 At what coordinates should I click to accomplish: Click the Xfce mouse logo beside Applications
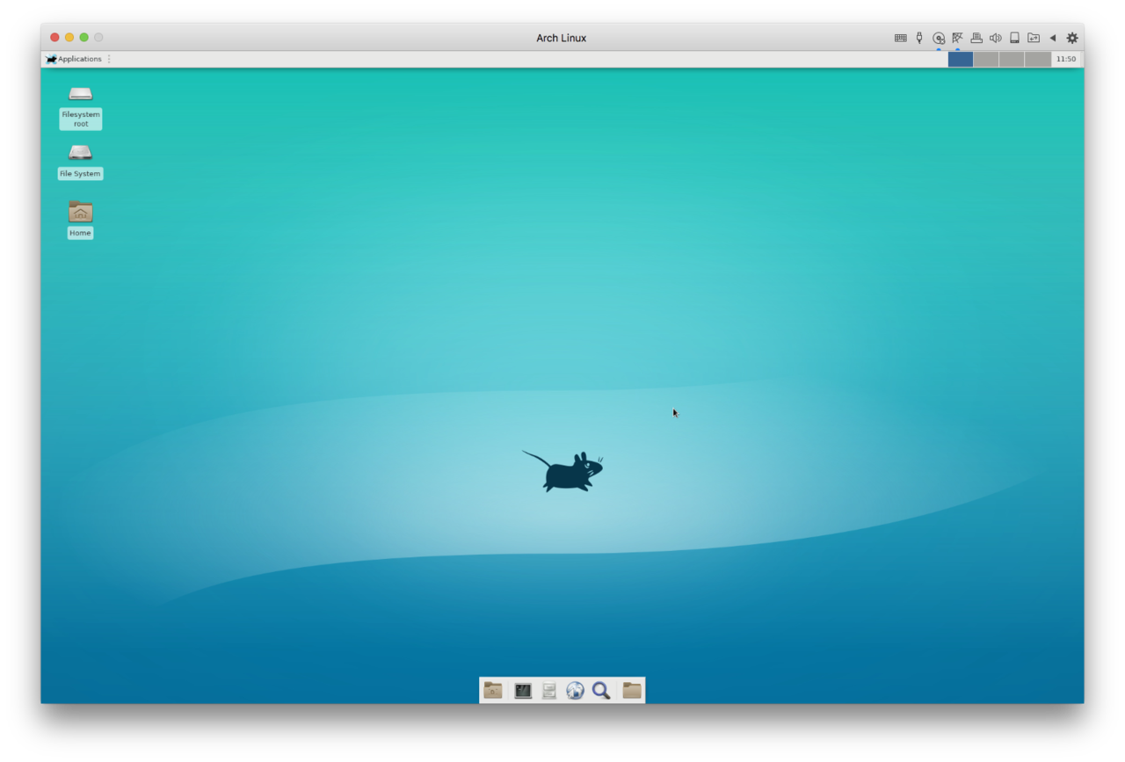(x=51, y=59)
